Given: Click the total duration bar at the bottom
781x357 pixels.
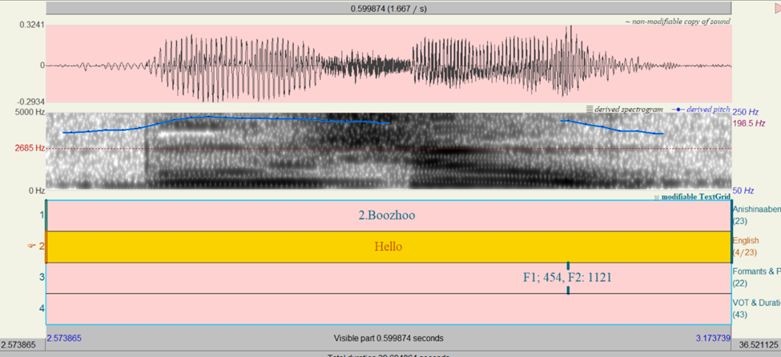Looking at the screenshot, I should pos(388,355).
